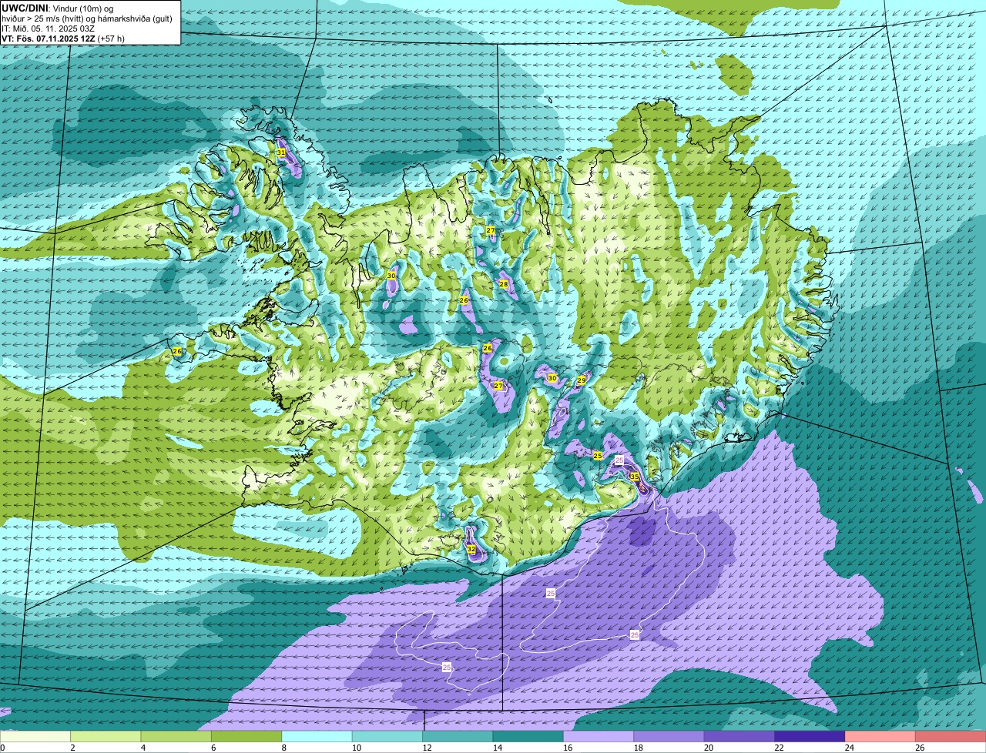Select the light cyan 8–10 m/s legend swatch
This screenshot has height=753, width=986.
[317, 736]
